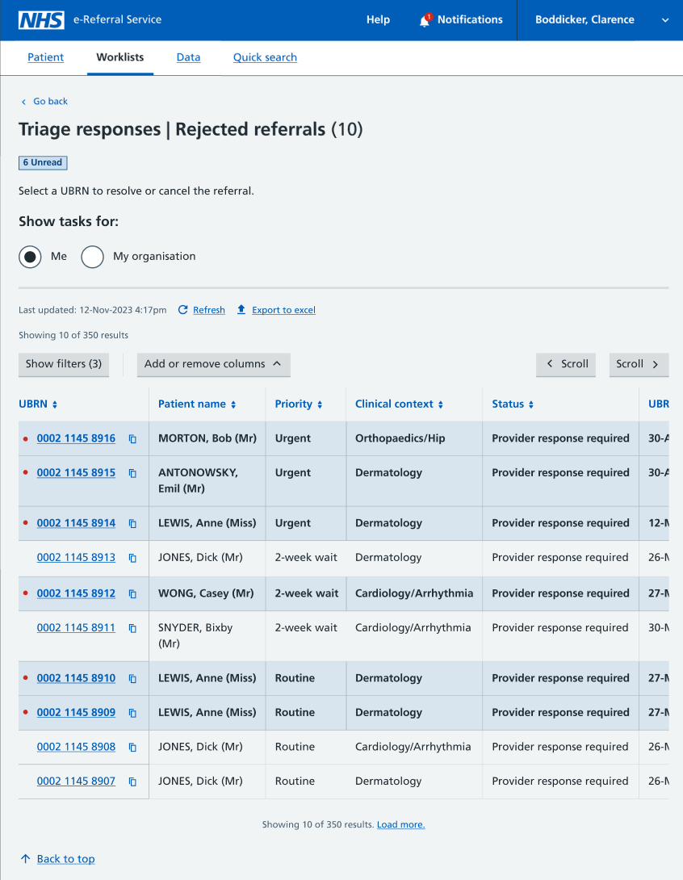
Task: Open referral 0002 1145 8907
Action: [77, 781]
